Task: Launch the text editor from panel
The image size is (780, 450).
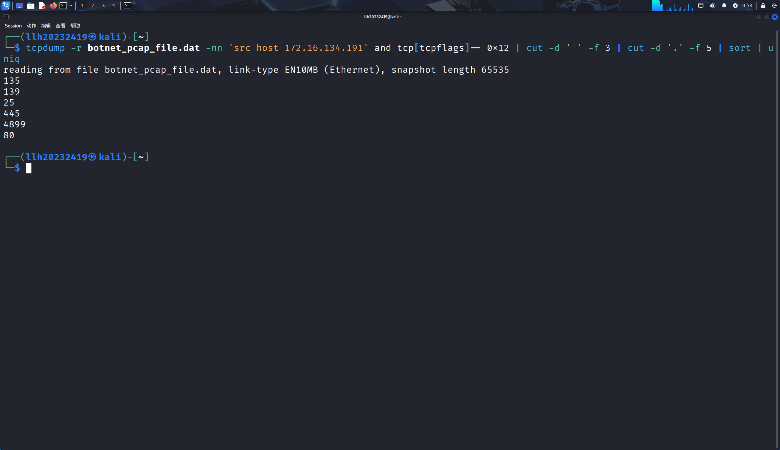Action: [x=42, y=5]
